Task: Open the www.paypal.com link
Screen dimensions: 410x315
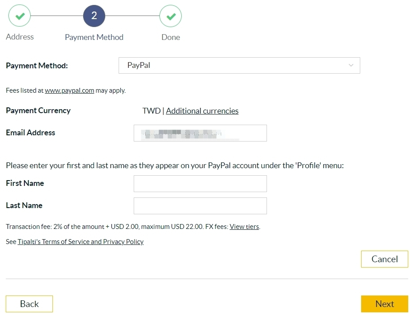Action: (69, 91)
